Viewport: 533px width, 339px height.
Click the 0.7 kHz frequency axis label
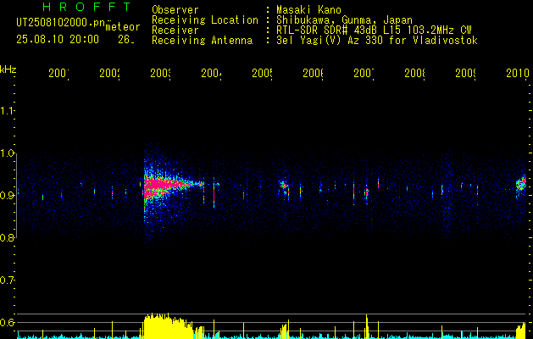[x=7, y=281]
